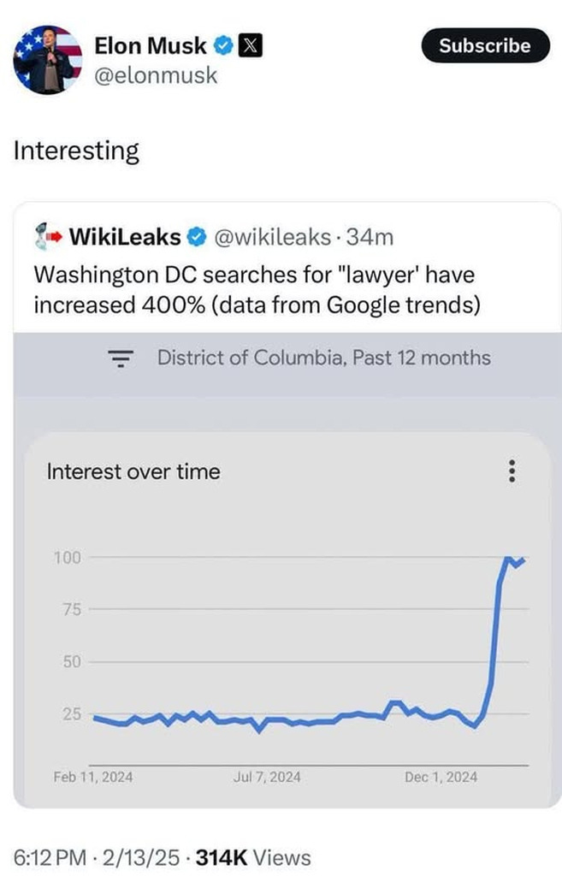Click the filter icon beside District of Columbia
Image resolution: width=562 pixels, height=876 pixels.
click(x=125, y=358)
